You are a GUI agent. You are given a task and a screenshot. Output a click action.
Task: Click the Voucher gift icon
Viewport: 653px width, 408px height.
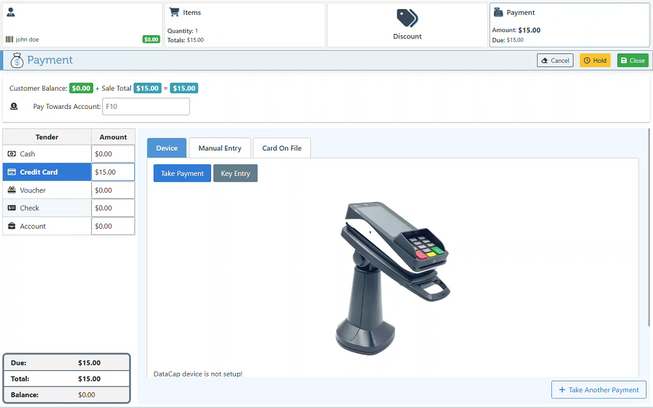click(12, 190)
